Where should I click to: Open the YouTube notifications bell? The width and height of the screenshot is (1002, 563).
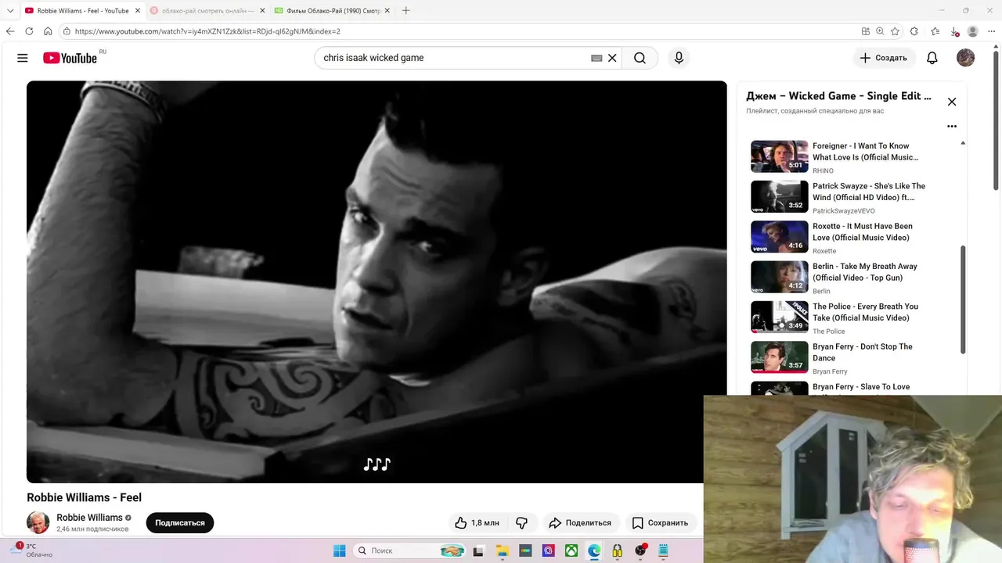click(x=932, y=58)
